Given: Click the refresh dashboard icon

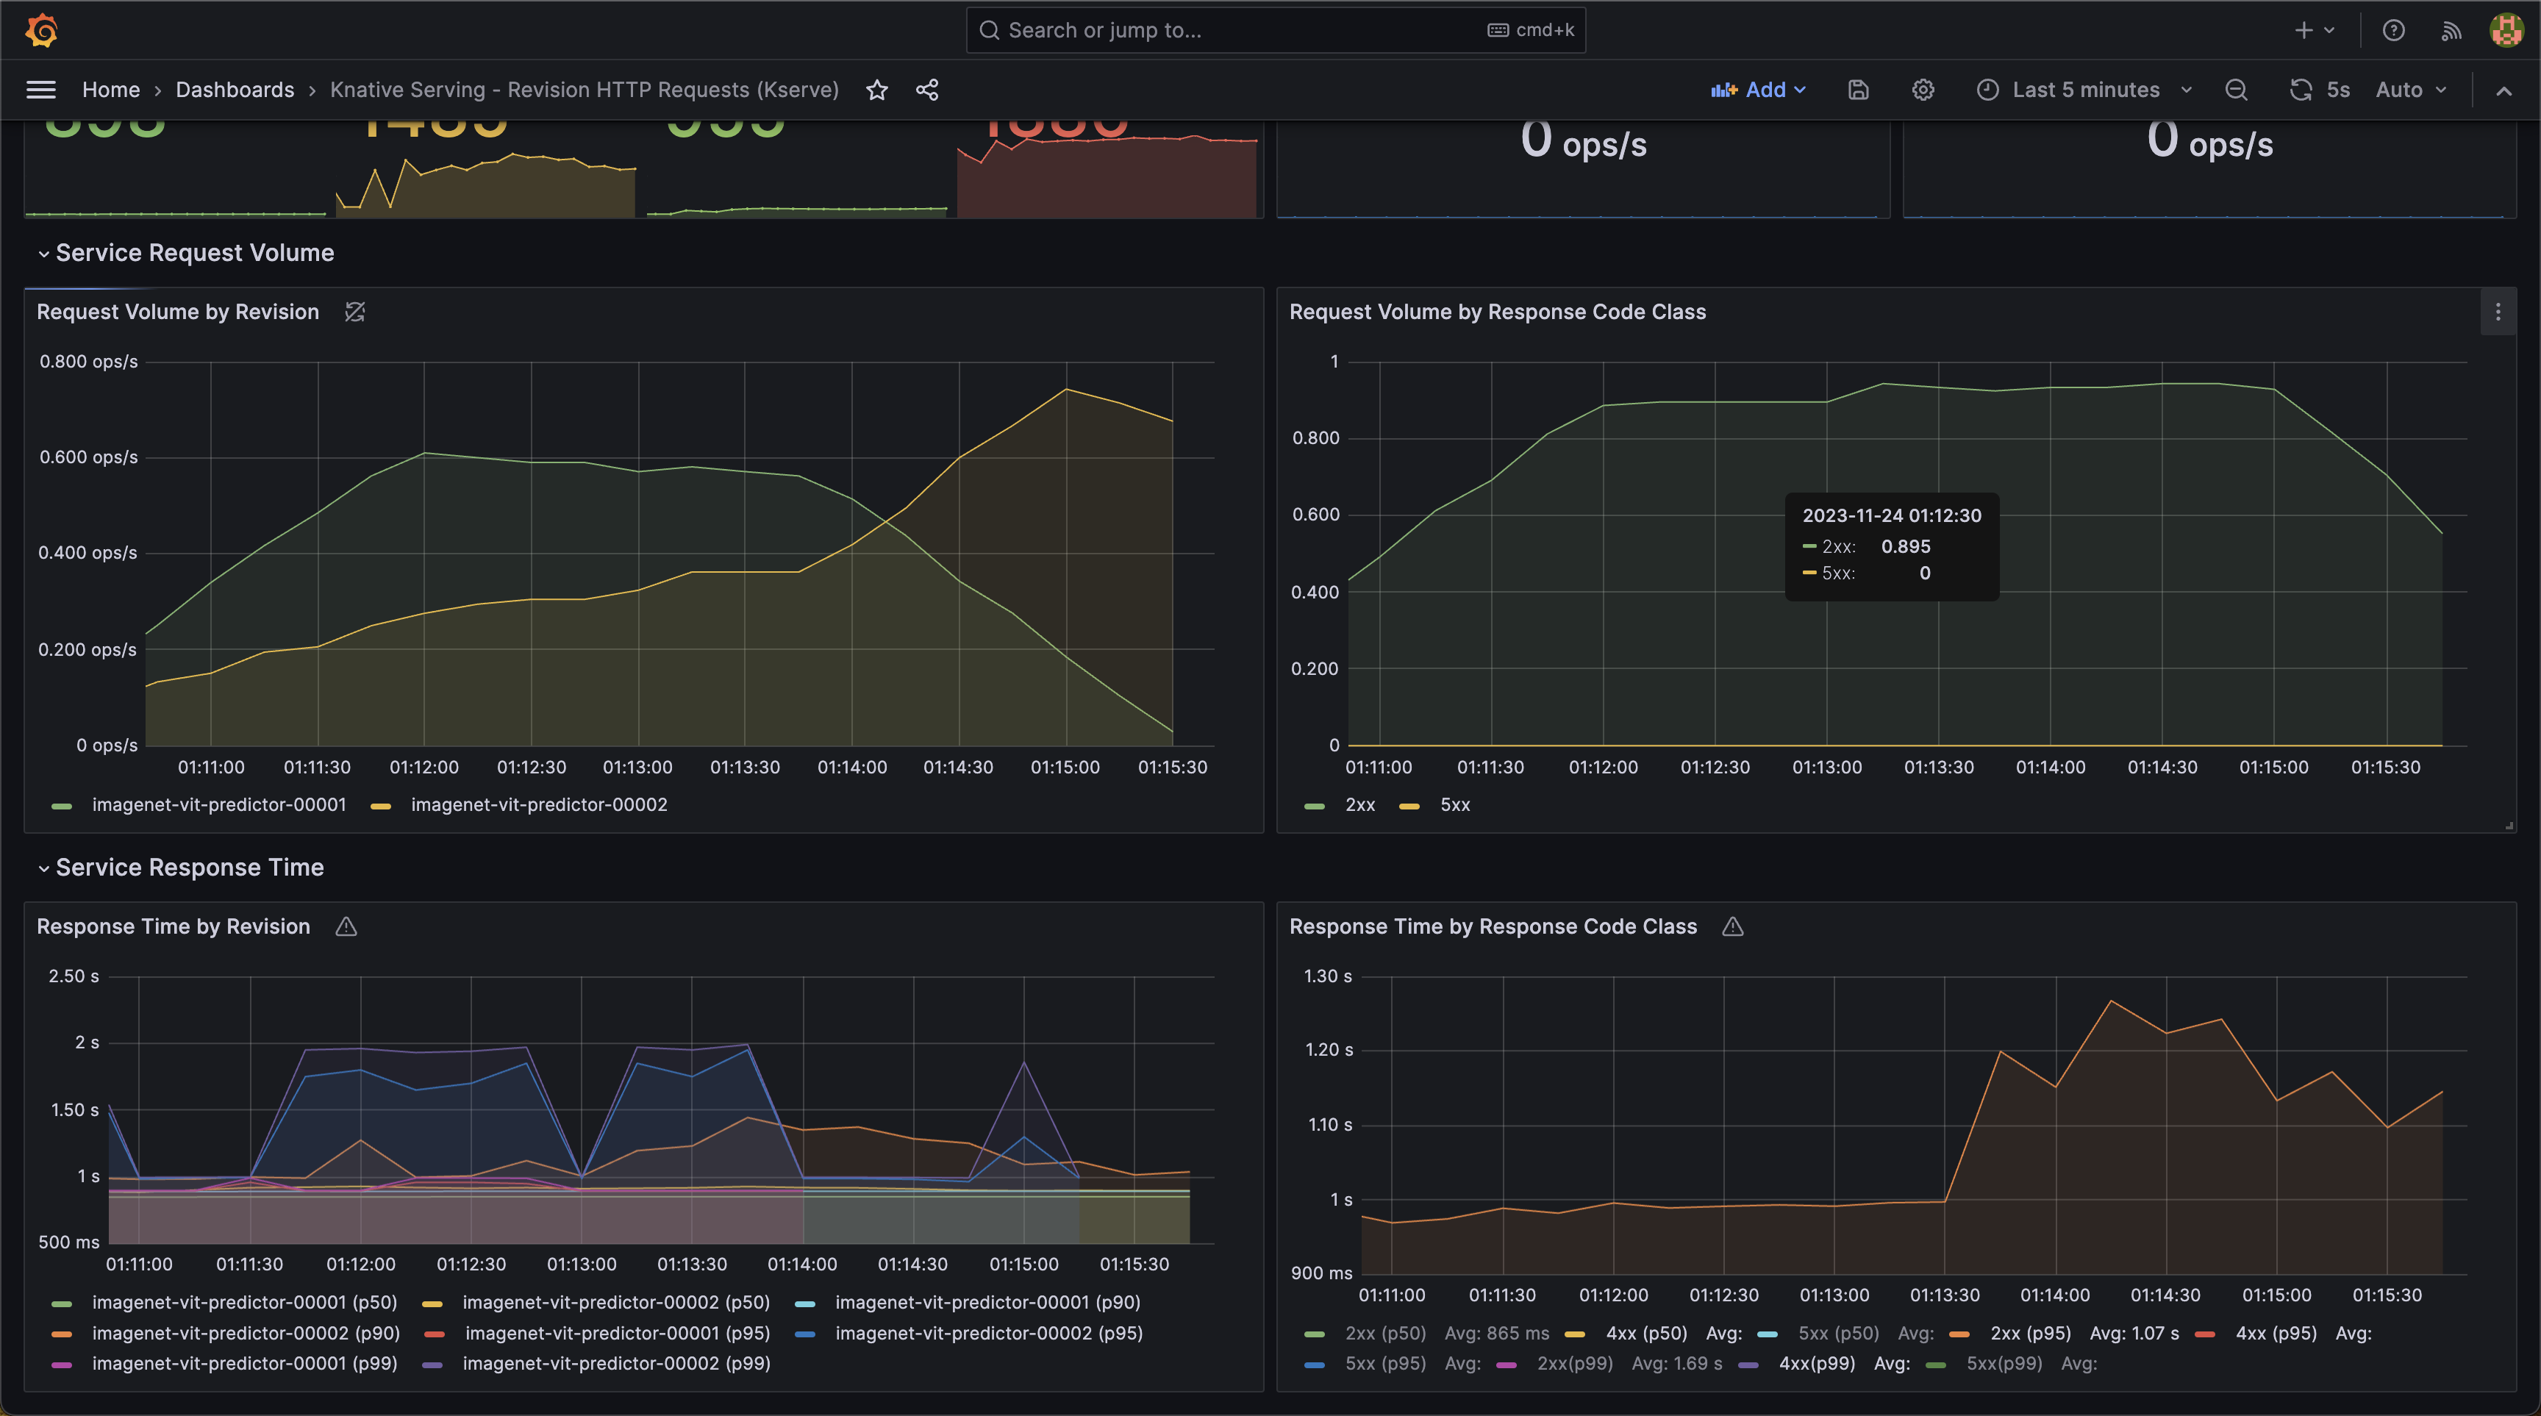Looking at the screenshot, I should [2301, 90].
